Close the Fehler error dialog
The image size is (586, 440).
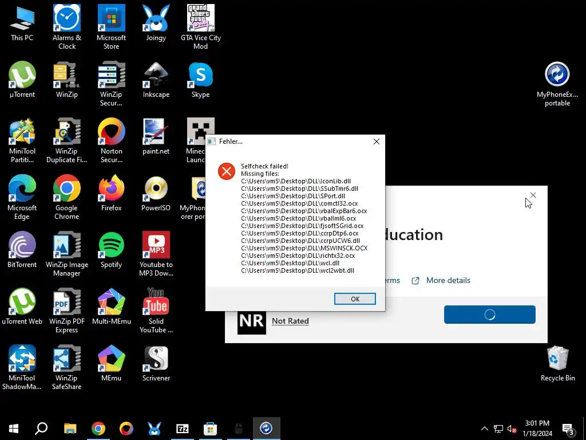[x=377, y=142]
